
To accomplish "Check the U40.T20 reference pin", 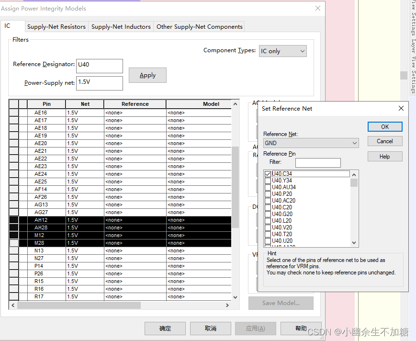I will (268, 234).
